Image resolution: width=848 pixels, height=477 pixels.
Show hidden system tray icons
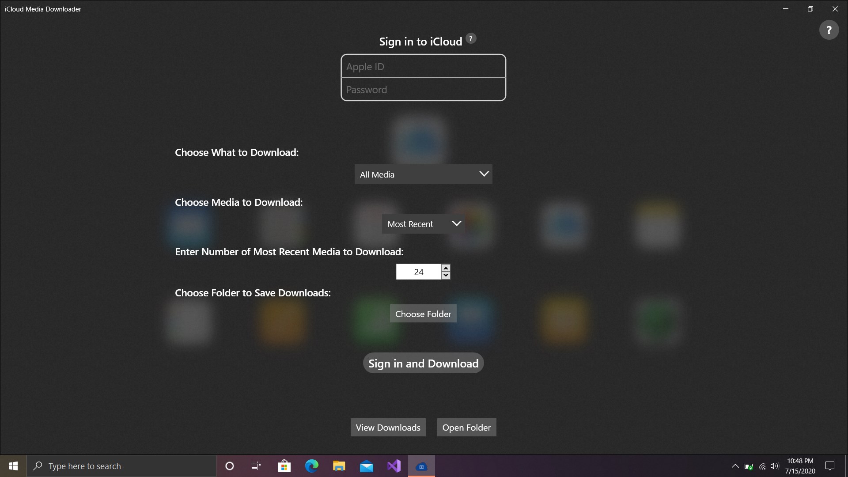[x=735, y=466]
